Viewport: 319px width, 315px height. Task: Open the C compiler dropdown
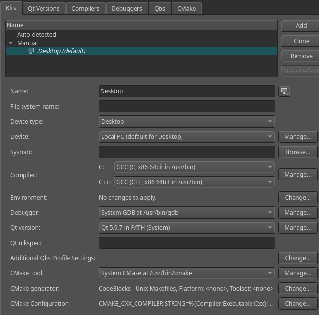pyautogui.click(x=195, y=167)
